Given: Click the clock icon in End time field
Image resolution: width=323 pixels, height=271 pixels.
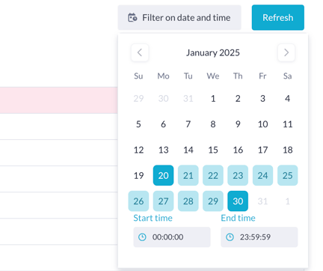Looking at the screenshot, I should click(x=230, y=237).
